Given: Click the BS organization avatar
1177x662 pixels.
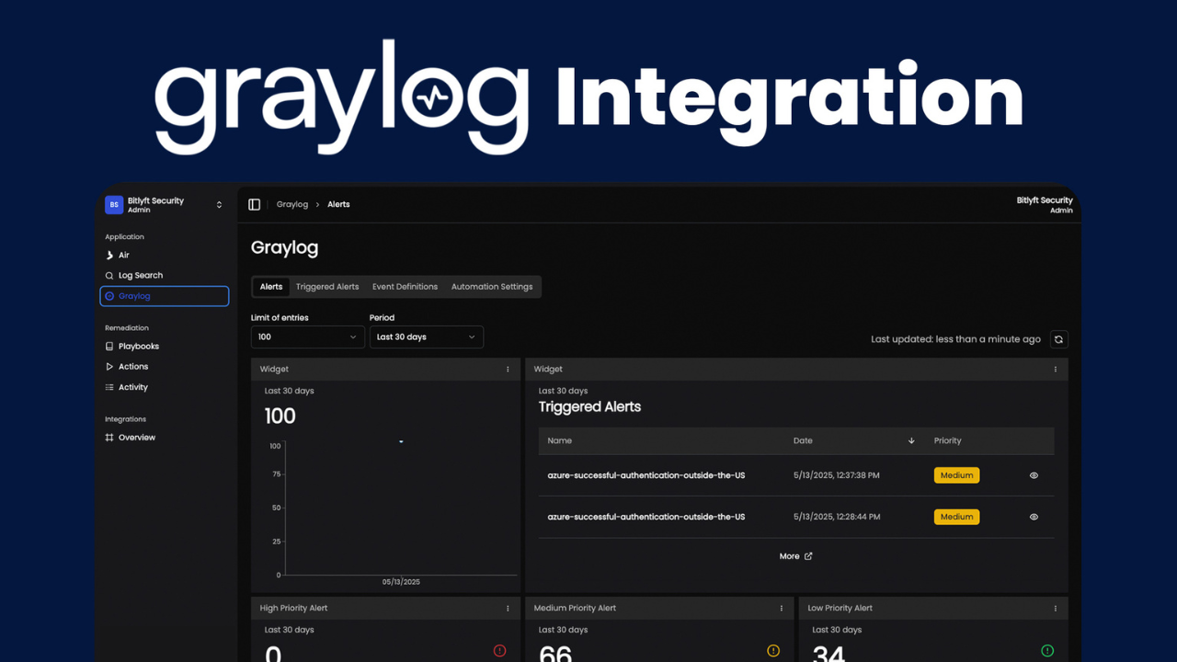Looking at the screenshot, I should tap(114, 205).
